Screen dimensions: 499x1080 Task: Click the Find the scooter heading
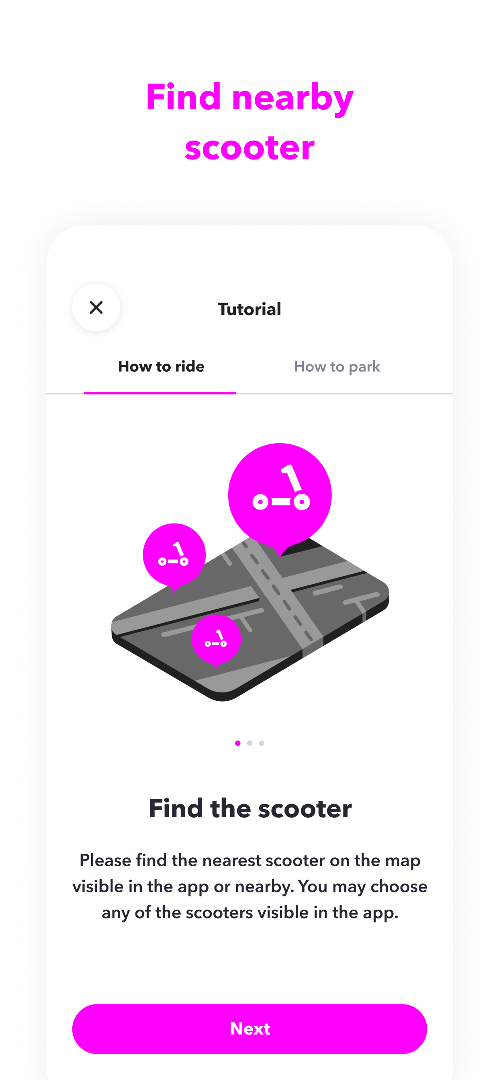click(250, 808)
